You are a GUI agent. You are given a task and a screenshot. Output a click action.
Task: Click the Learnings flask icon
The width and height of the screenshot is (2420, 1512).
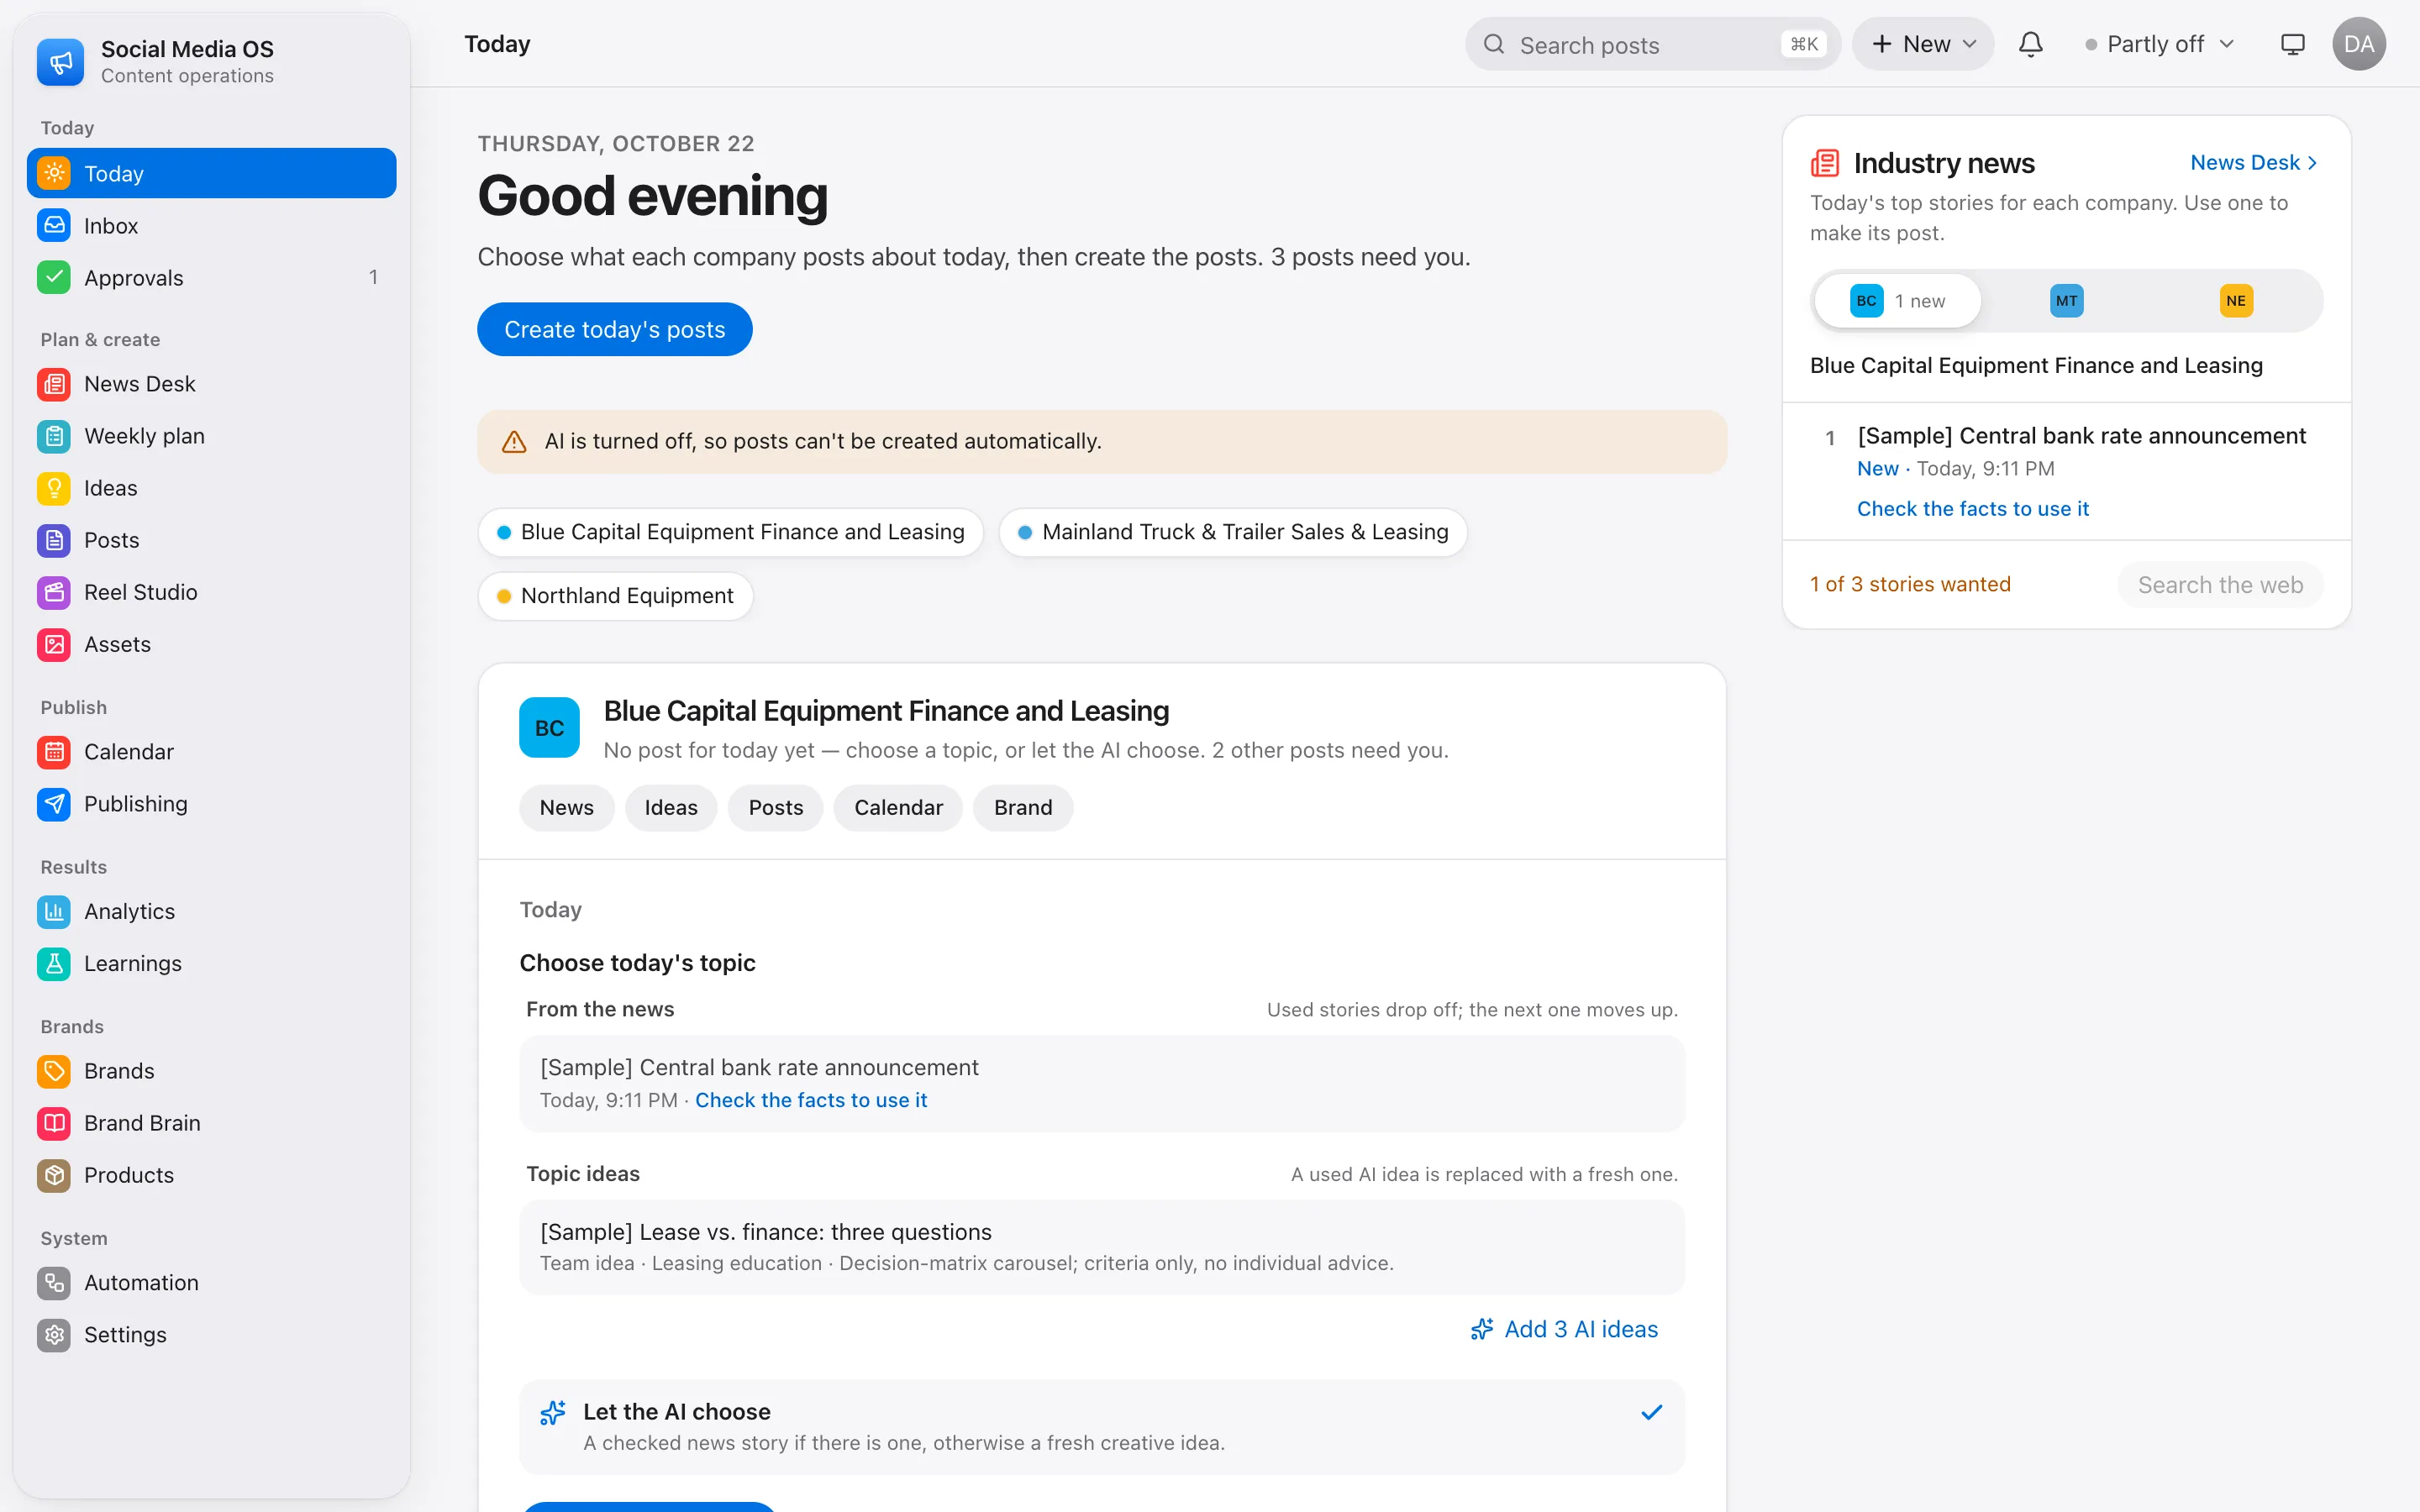click(x=54, y=963)
